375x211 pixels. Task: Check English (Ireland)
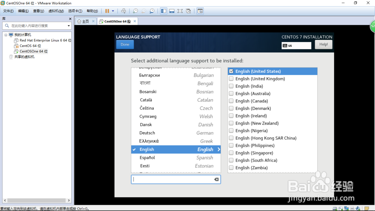[231, 116]
